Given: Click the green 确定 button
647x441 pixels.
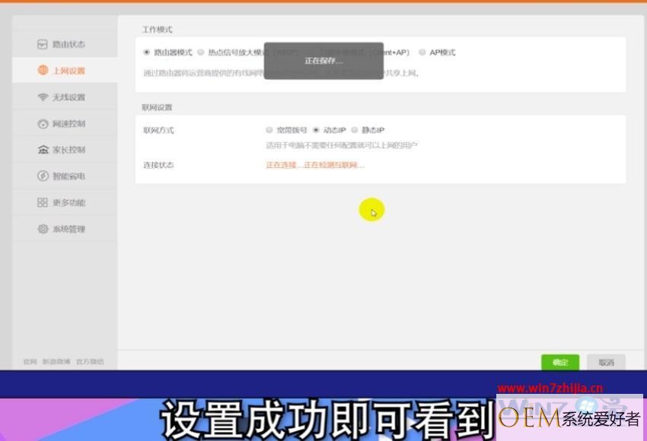Looking at the screenshot, I should click(x=560, y=362).
